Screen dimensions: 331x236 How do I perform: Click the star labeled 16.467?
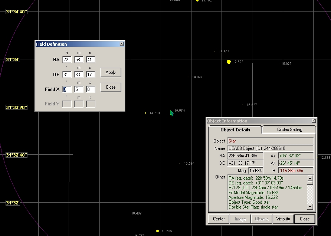point(127,213)
